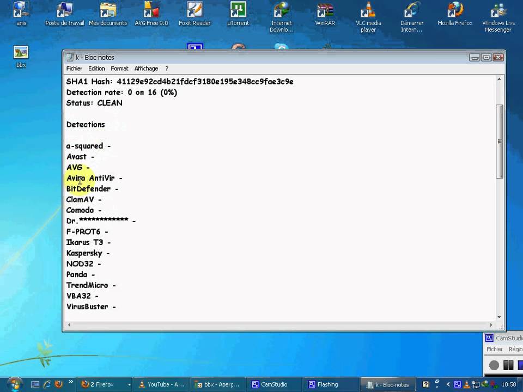
Task: Launch VLC media player shortcut
Action: tap(368, 17)
